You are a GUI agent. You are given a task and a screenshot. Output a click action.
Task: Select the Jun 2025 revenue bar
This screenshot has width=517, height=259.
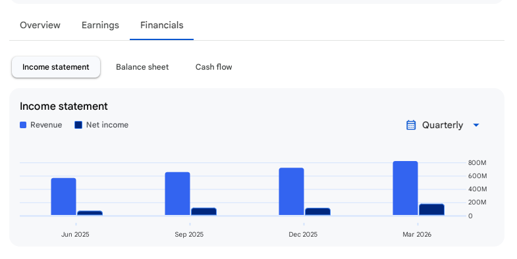point(64,197)
